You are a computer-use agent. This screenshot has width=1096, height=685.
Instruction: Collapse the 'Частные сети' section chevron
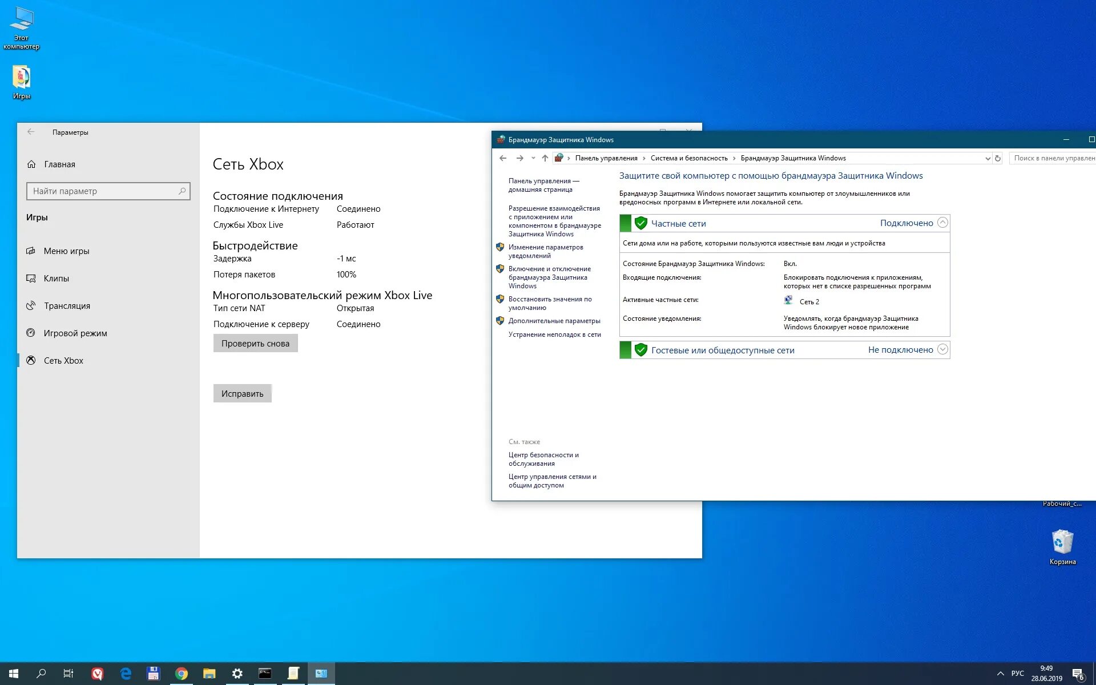pos(943,223)
